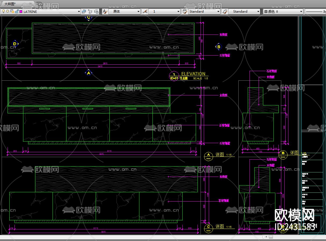Select the 大样图 drawing tab
The height and width of the screenshot is (241, 326).
[10, 4]
